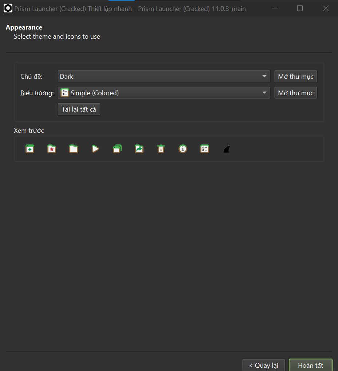Click the trash delete preview icon

click(161, 149)
